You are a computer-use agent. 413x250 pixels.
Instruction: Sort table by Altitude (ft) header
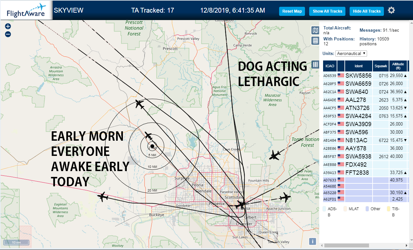point(398,66)
